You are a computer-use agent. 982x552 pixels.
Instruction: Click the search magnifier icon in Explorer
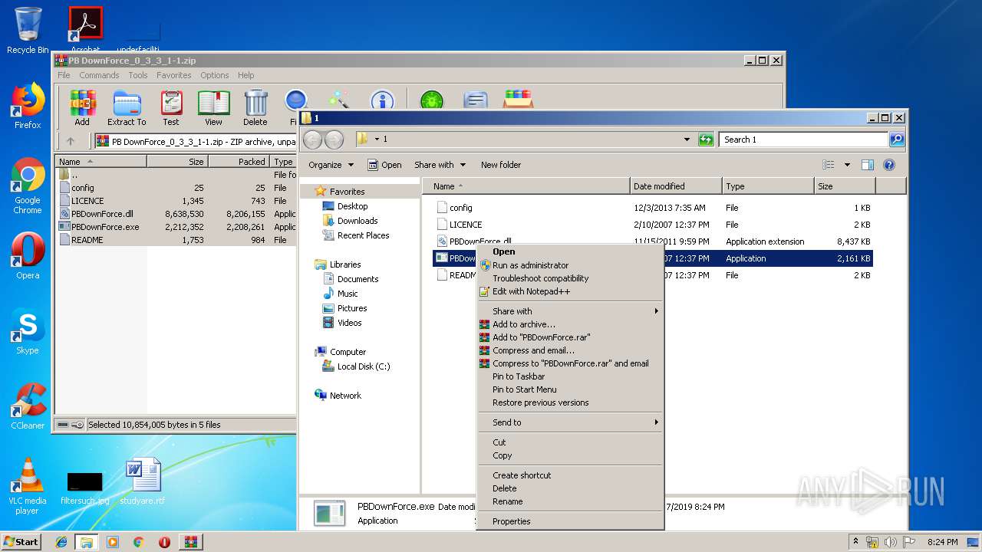(896, 140)
